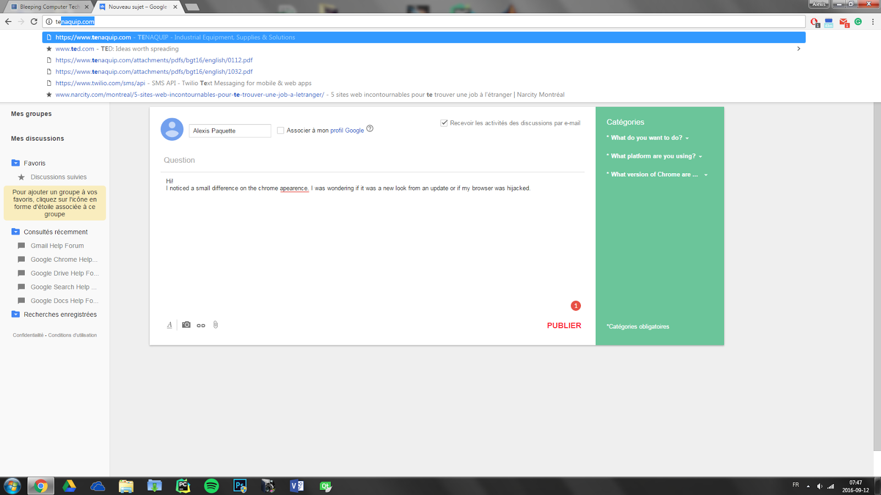Reload the current page

pos(34,21)
